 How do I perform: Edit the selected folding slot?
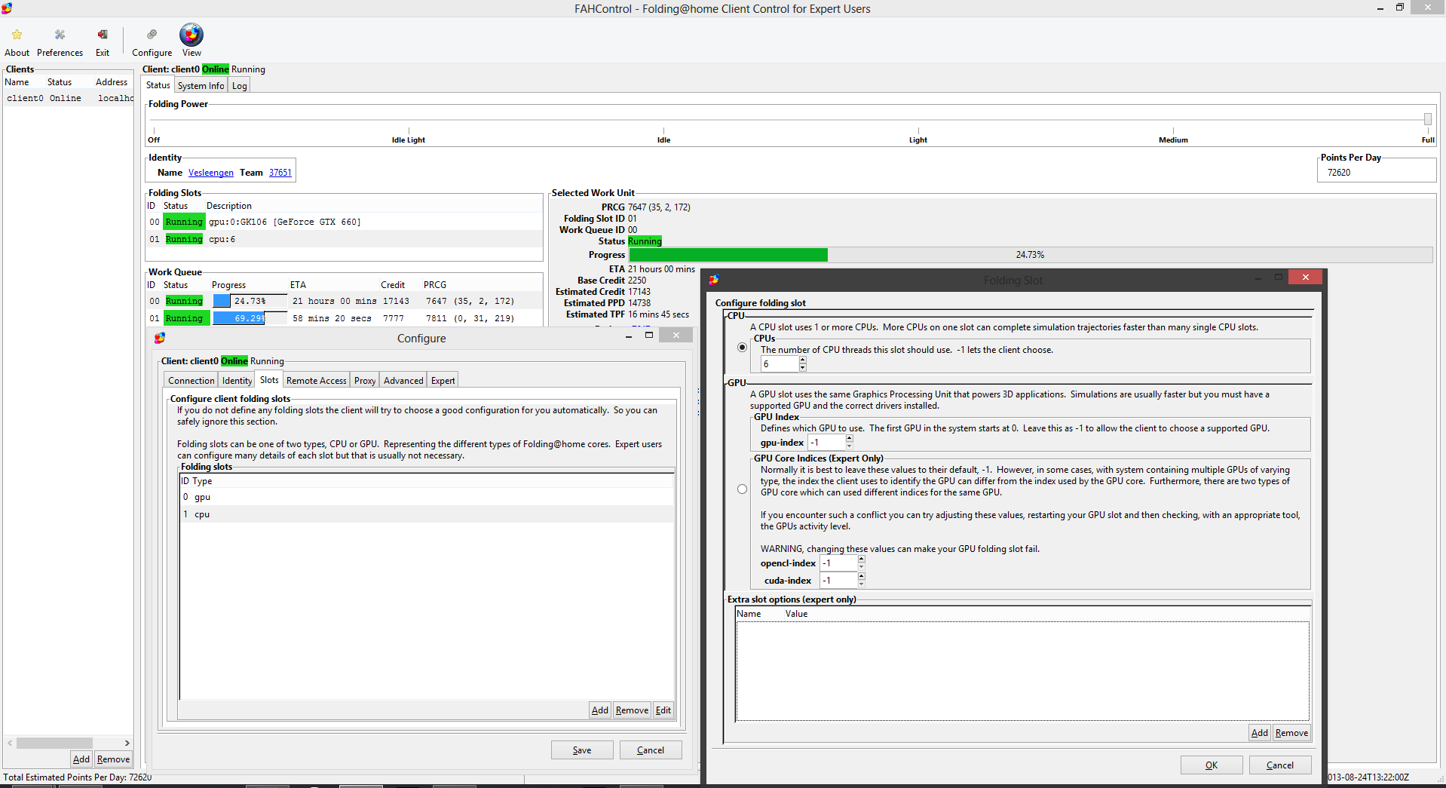point(663,710)
